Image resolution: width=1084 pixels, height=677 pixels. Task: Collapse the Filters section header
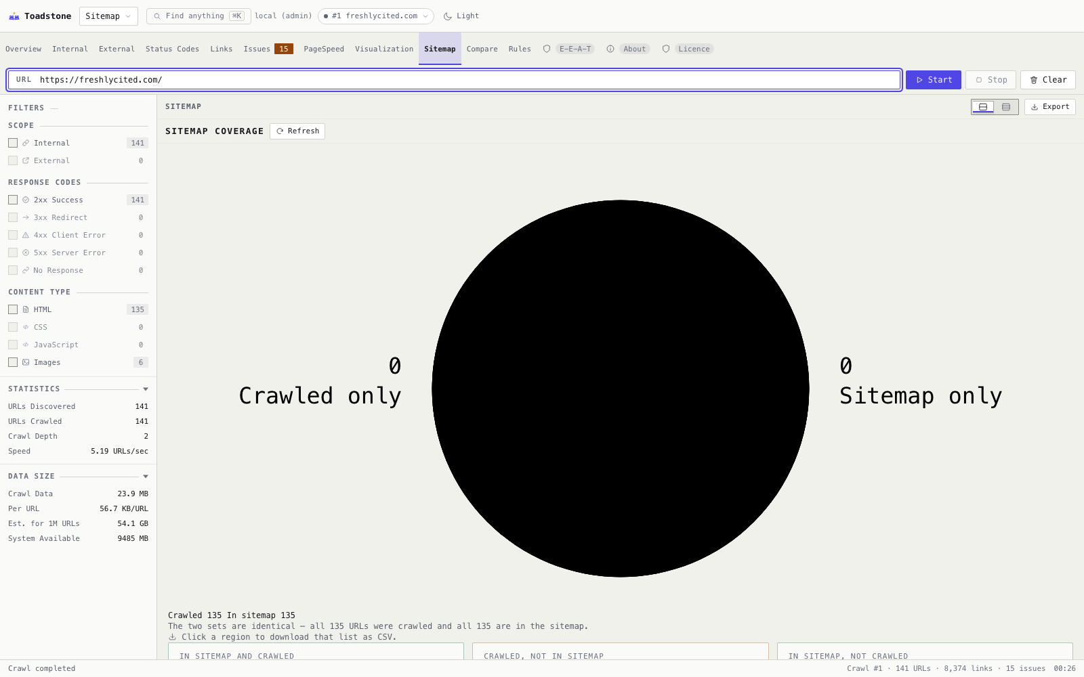click(x=33, y=108)
